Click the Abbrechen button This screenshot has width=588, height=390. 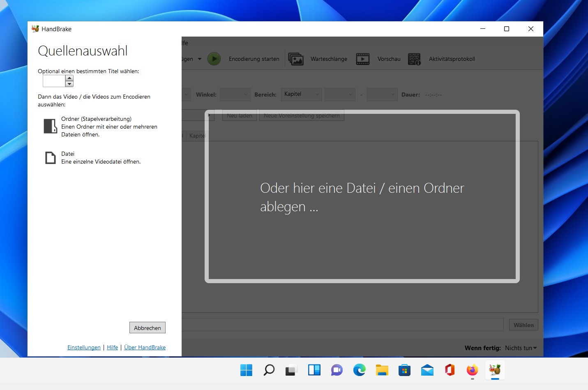(x=148, y=328)
